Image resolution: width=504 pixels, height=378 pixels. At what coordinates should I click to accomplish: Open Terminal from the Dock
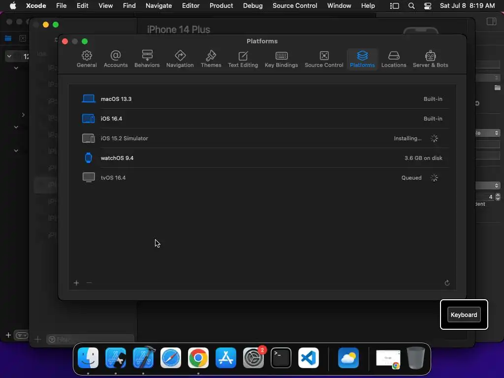[x=281, y=358]
